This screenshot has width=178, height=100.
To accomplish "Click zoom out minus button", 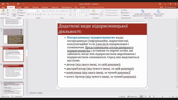I will coord(157,96).
